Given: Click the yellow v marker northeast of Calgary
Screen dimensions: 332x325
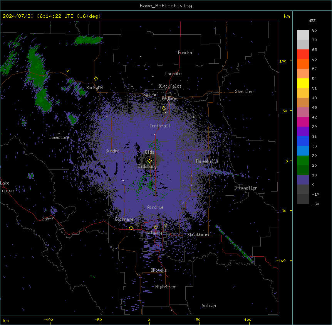Looking at the screenshot, I should coord(165,225).
